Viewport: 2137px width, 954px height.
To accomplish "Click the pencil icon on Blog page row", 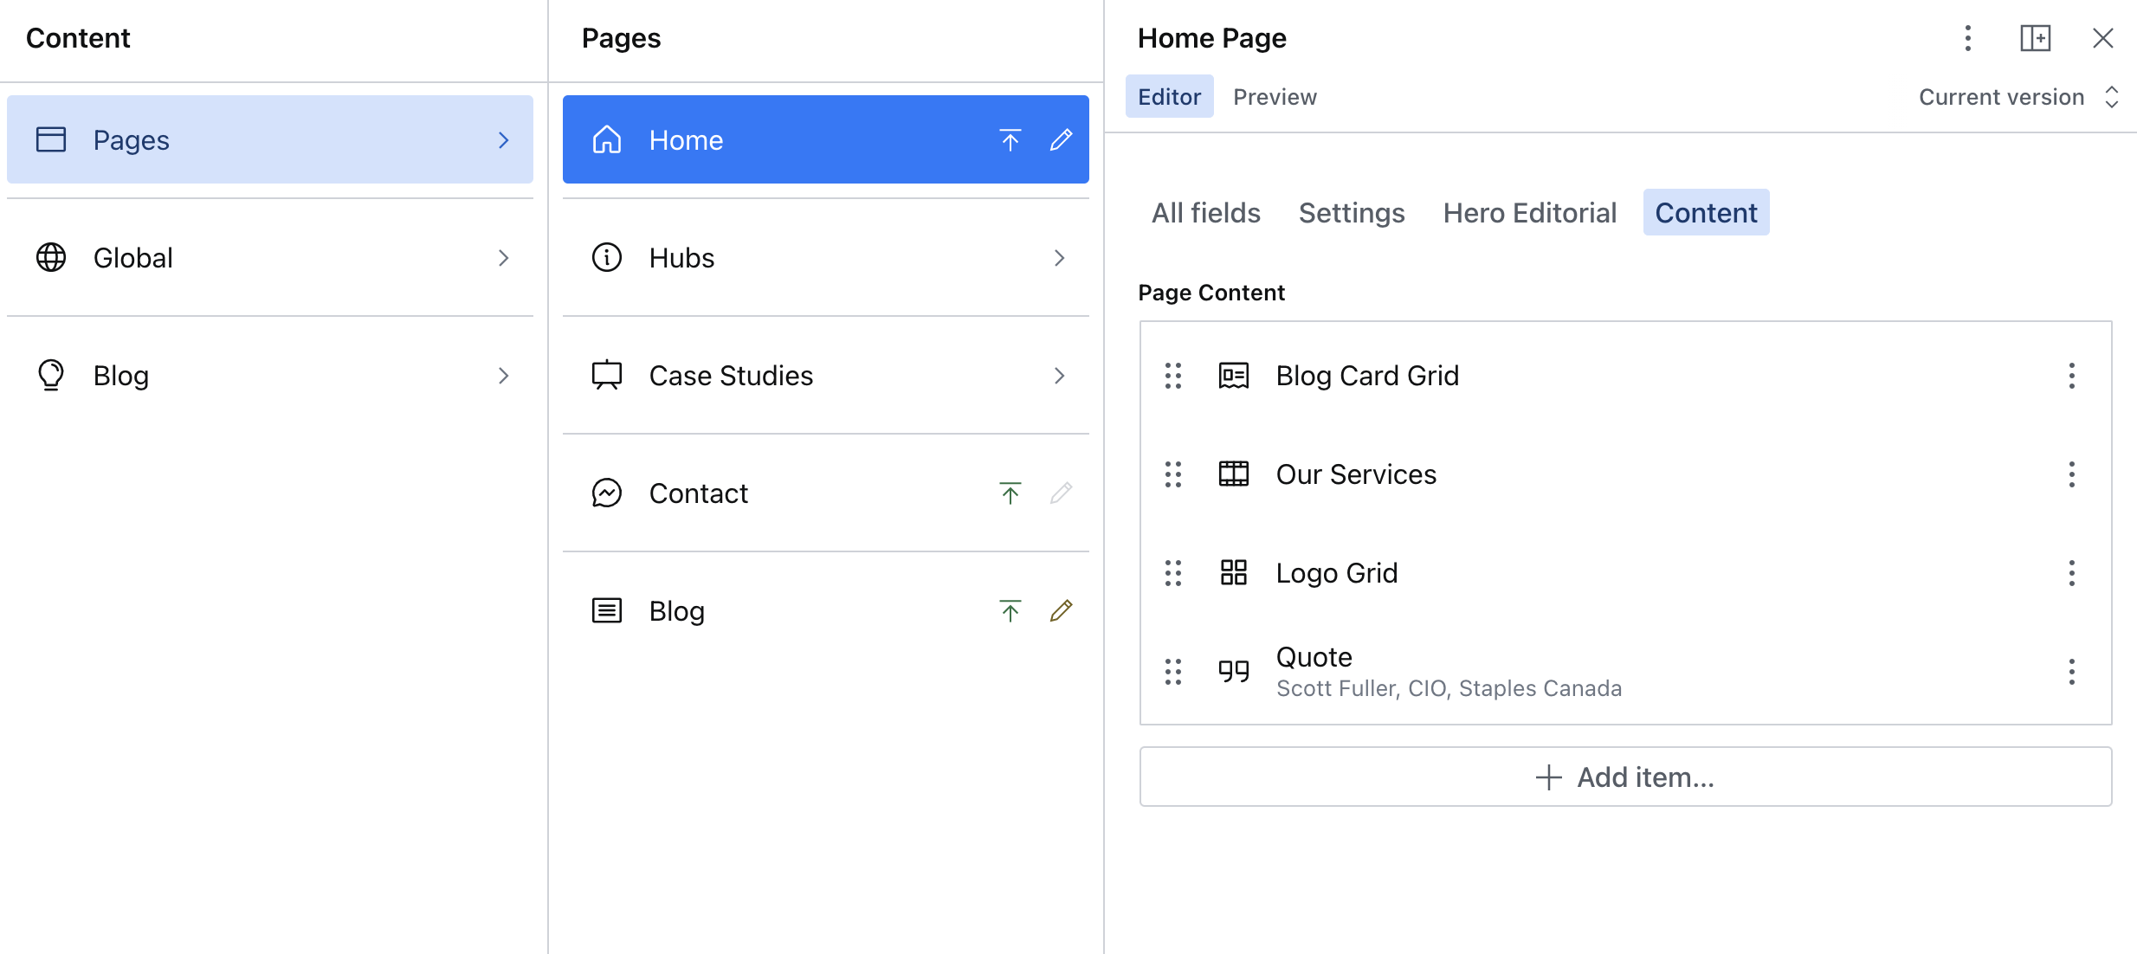I will coord(1061,610).
